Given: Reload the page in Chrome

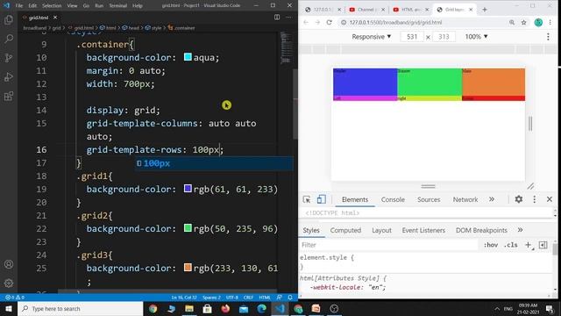Looking at the screenshot, I should click(x=330, y=22).
